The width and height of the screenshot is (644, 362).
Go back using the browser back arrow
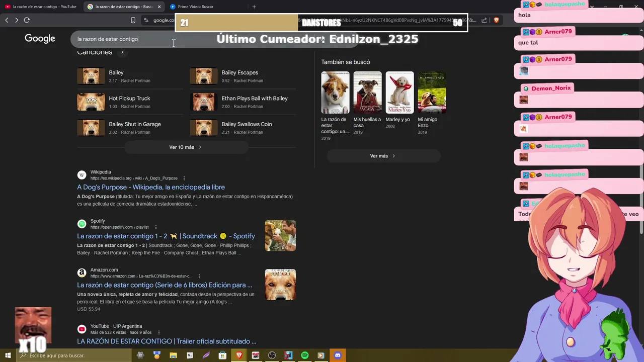[7, 20]
